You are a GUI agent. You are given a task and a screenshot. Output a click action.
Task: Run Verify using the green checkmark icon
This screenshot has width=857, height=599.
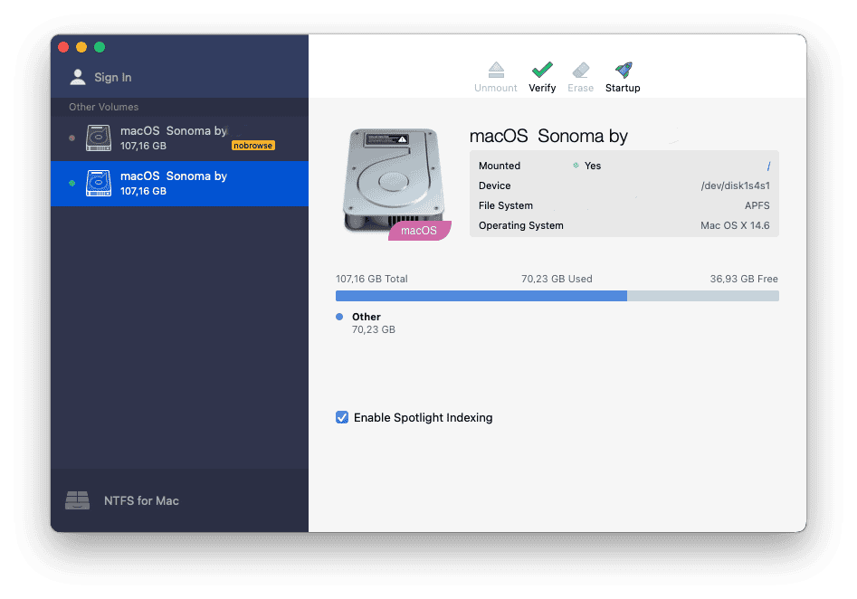click(542, 70)
